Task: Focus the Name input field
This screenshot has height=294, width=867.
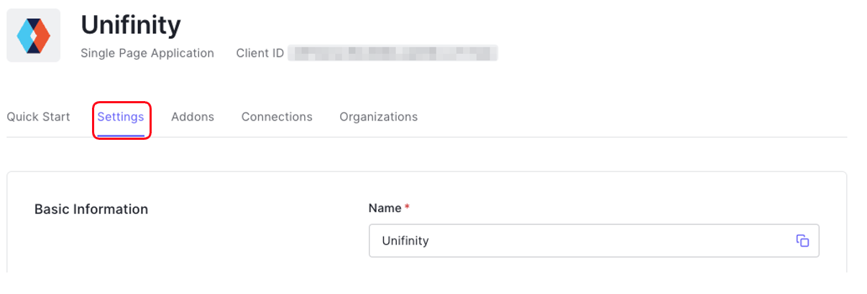Action: pyautogui.click(x=575, y=241)
